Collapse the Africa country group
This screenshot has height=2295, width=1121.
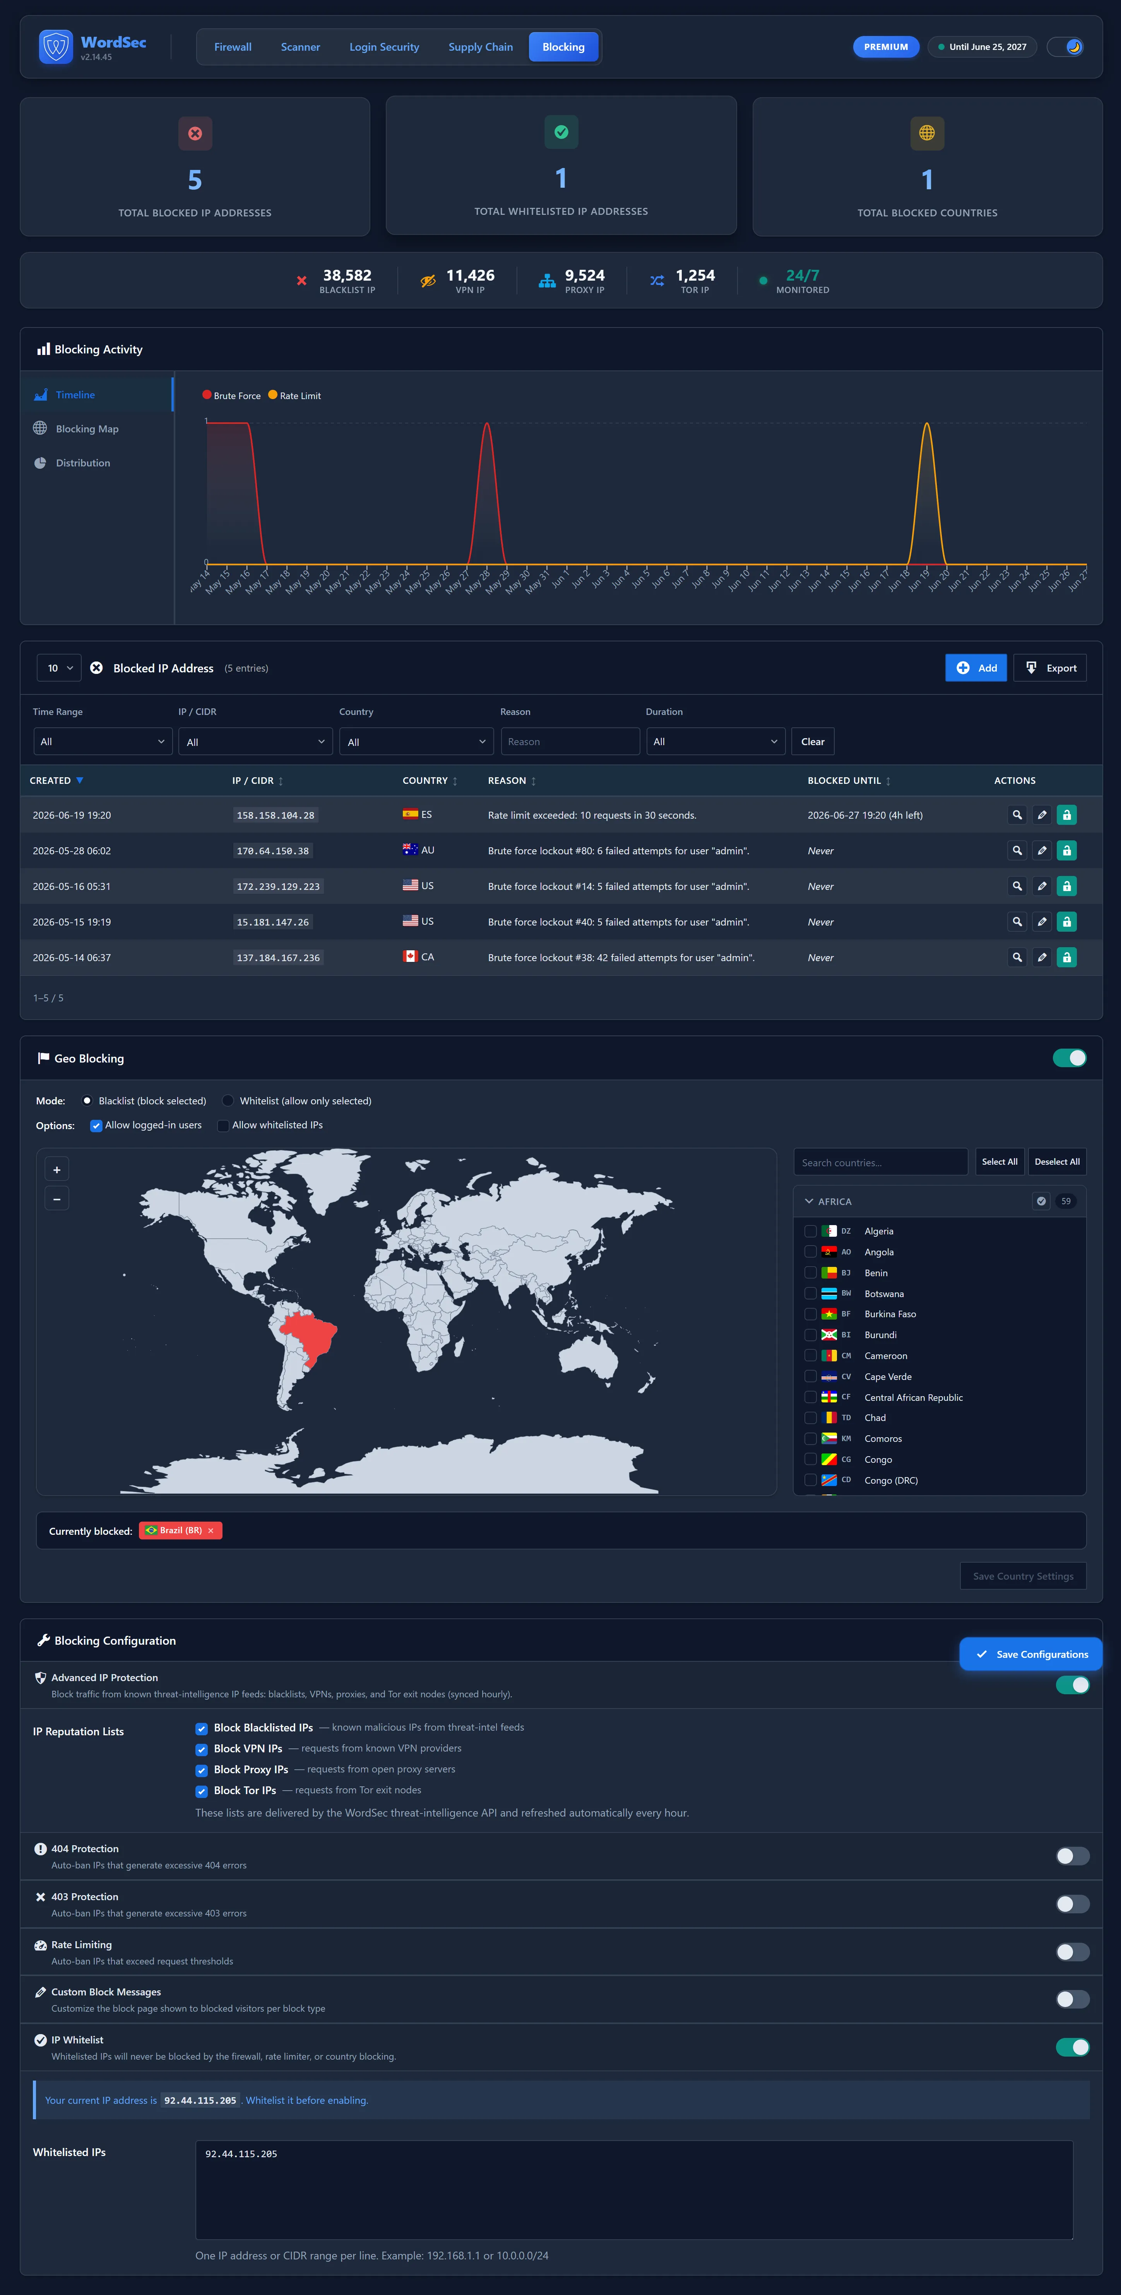coord(810,1201)
